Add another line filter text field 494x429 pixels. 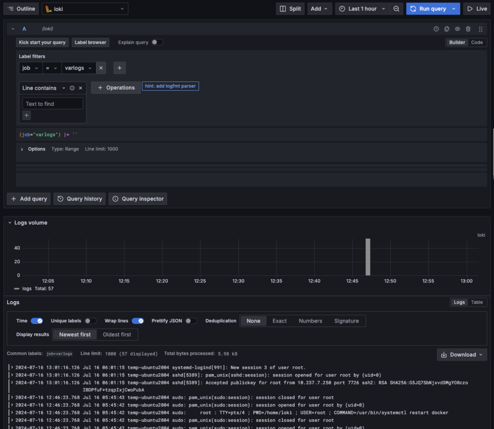tap(27, 116)
